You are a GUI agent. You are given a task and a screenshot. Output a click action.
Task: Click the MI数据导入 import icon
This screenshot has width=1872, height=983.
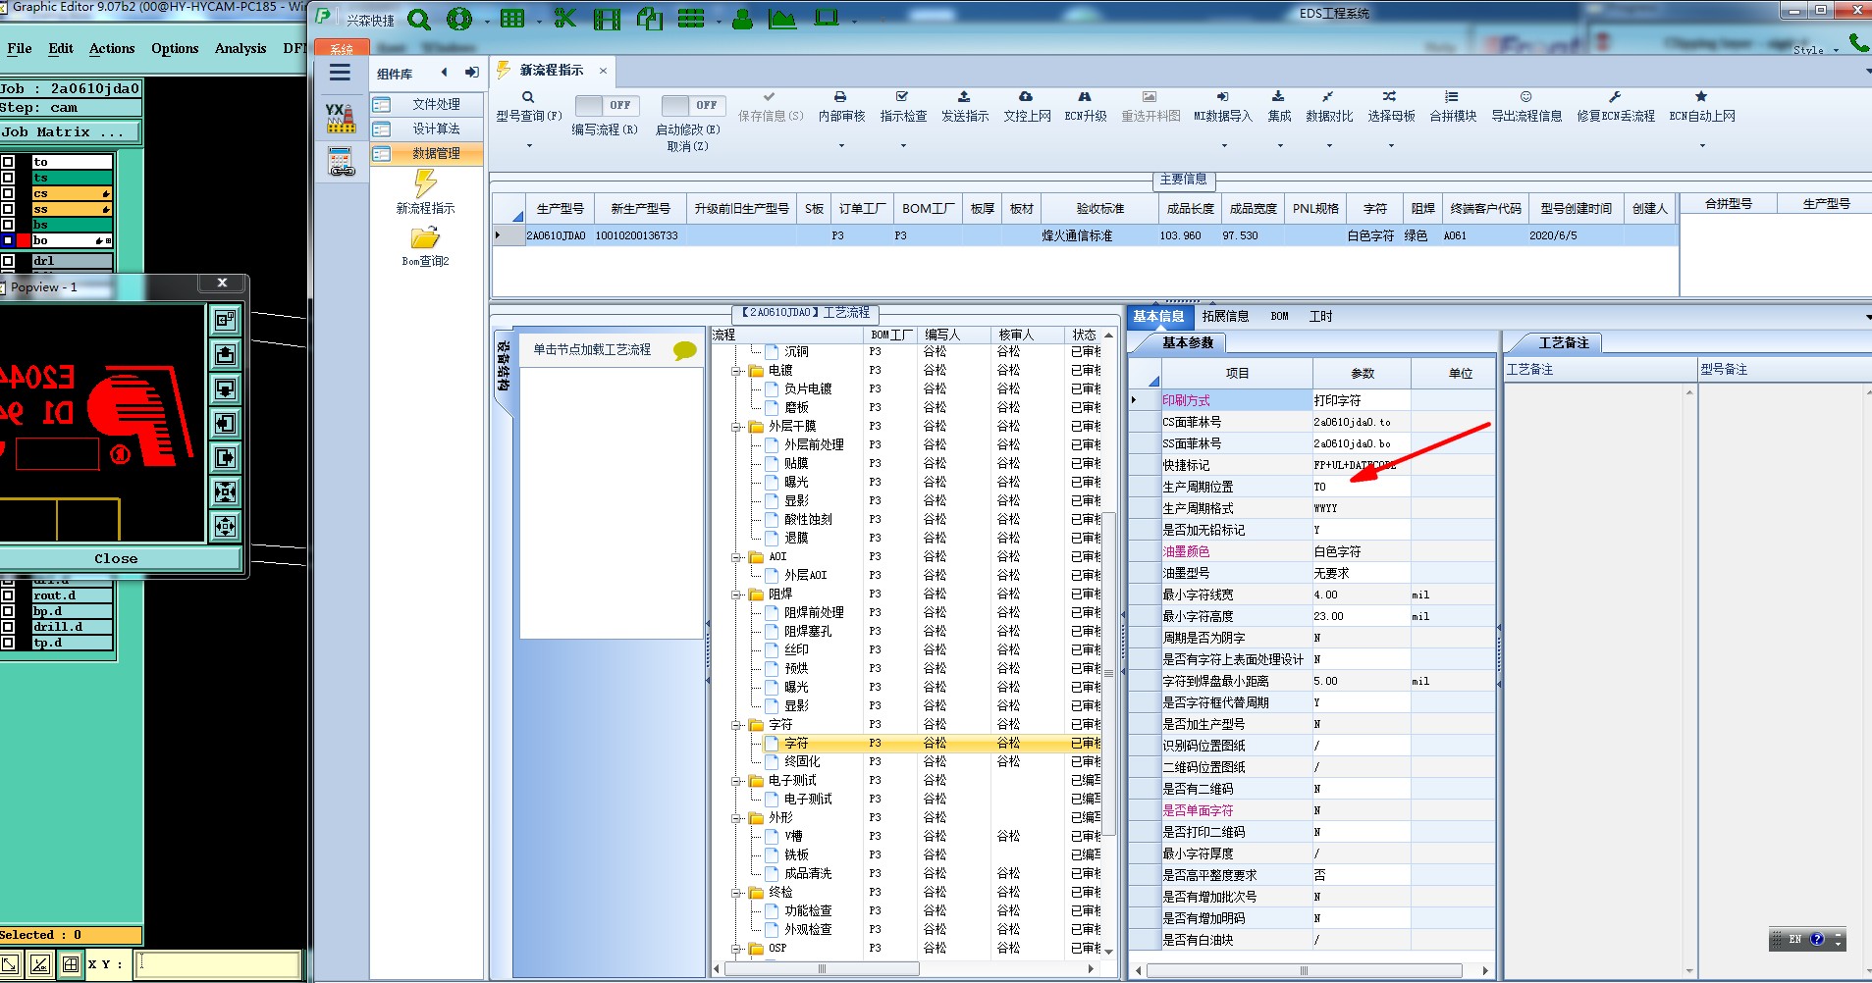point(1222,97)
